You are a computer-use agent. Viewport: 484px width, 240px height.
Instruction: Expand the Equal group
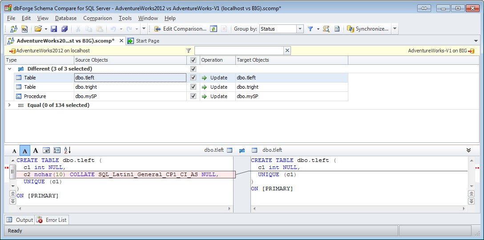coord(9,105)
